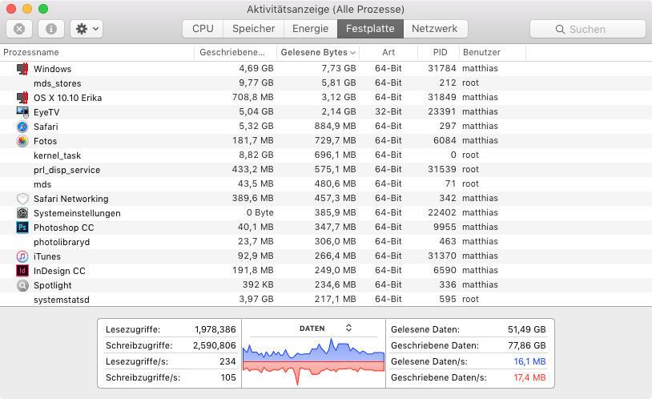Click the blue 16,1 MB read rate
The image size is (652, 399).
click(529, 361)
